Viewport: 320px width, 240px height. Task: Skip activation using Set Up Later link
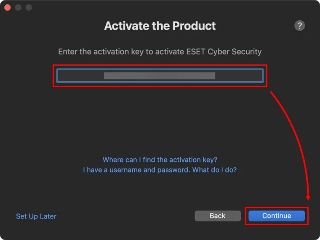coord(36,216)
